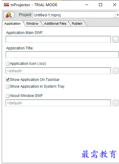Enable Show Application in System Tray
Screen dimensions: 119x164
pyautogui.click(x=7, y=86)
